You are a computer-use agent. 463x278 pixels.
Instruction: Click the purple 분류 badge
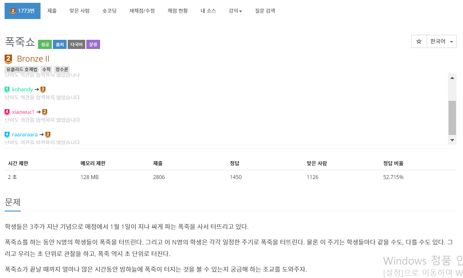coord(93,44)
